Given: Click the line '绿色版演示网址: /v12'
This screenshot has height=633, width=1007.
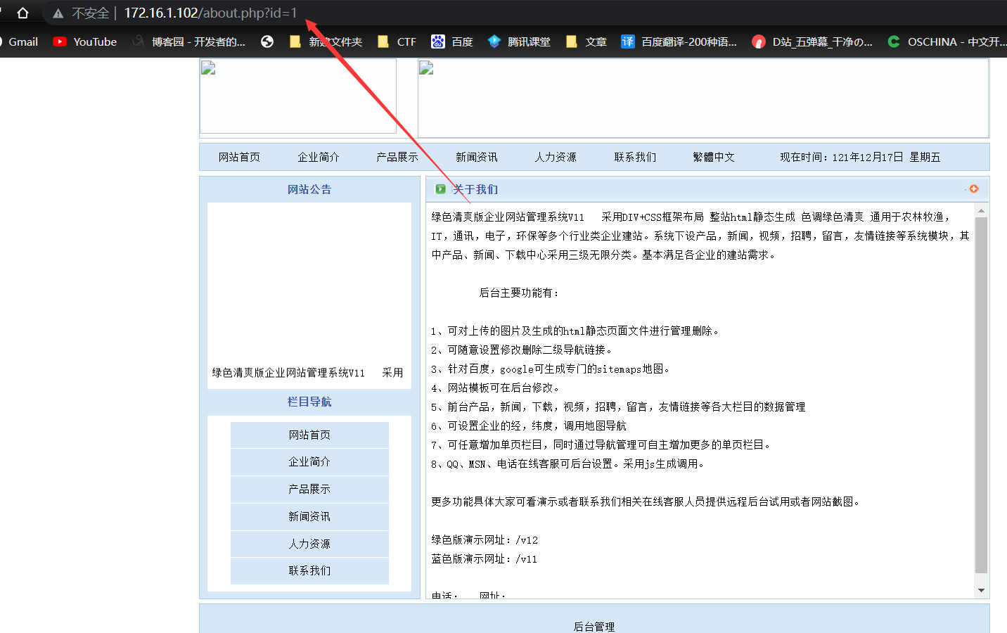Looking at the screenshot, I should pyautogui.click(x=485, y=539).
